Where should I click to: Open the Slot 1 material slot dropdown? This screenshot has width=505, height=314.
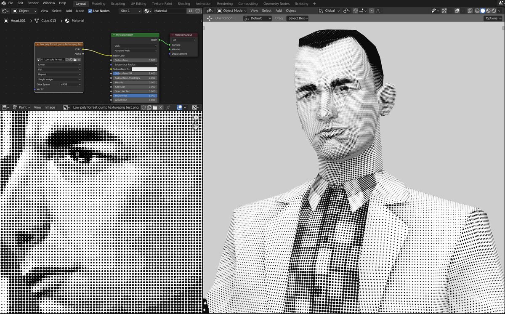point(130,11)
